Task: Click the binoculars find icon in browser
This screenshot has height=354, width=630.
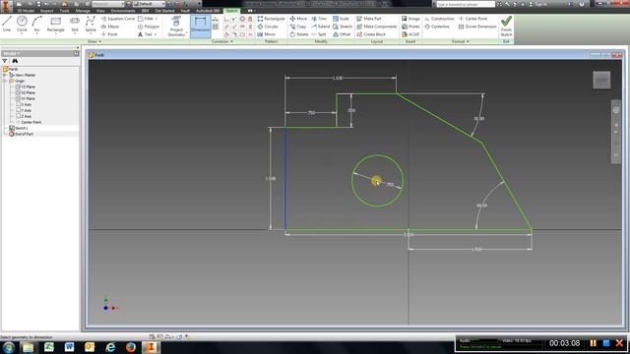Action: coord(15,61)
